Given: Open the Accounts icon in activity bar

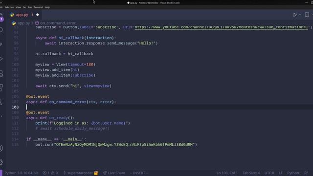Looking at the screenshot, I should click(x=1, y=148).
